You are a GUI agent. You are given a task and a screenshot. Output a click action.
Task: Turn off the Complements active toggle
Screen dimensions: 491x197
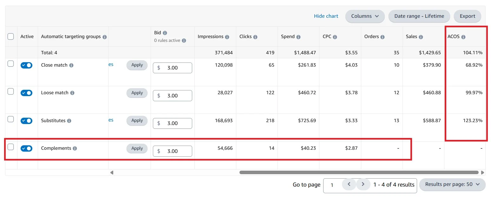pyautogui.click(x=26, y=148)
